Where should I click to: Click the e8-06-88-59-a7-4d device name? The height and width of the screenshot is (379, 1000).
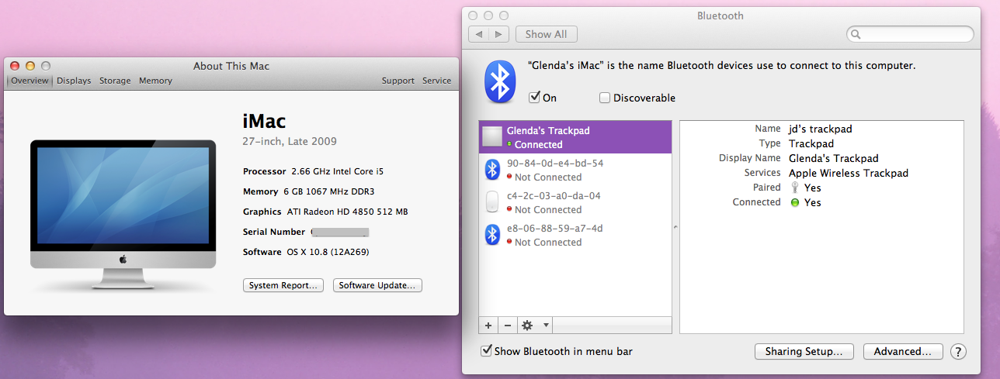555,229
